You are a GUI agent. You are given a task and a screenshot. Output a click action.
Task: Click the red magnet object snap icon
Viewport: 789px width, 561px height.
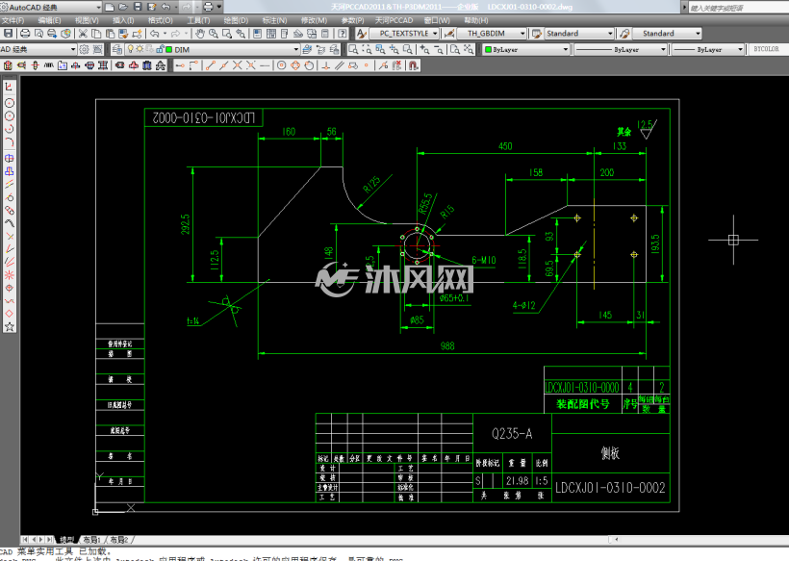click(x=413, y=65)
